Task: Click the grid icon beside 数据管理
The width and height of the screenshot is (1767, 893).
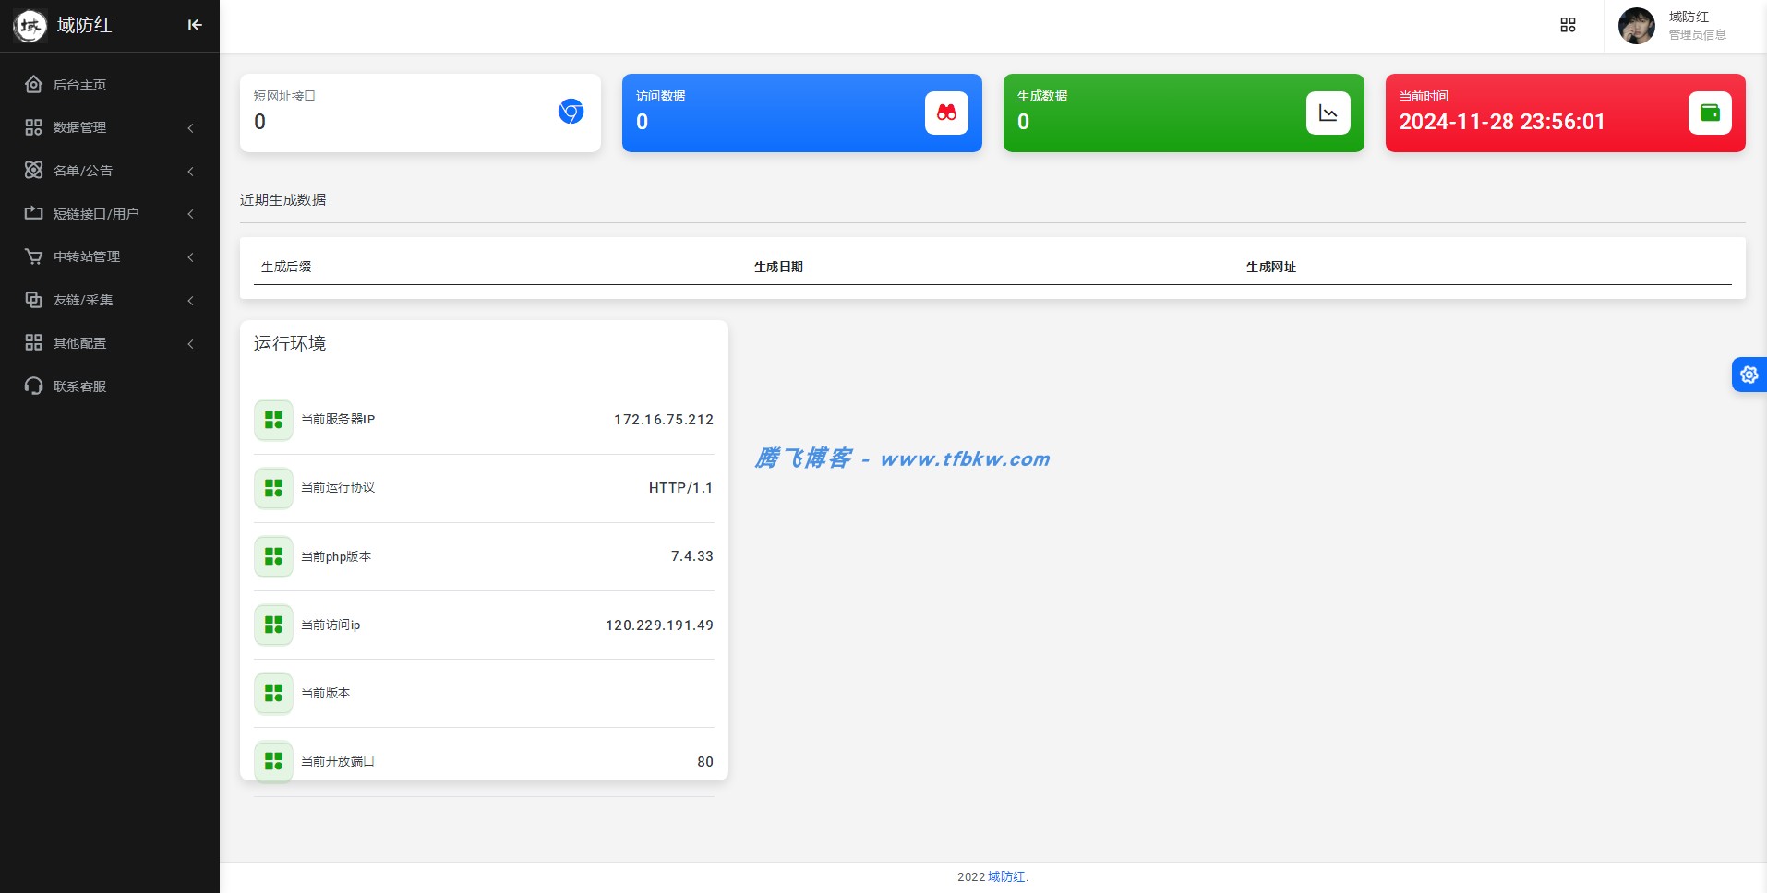Action: [x=33, y=127]
